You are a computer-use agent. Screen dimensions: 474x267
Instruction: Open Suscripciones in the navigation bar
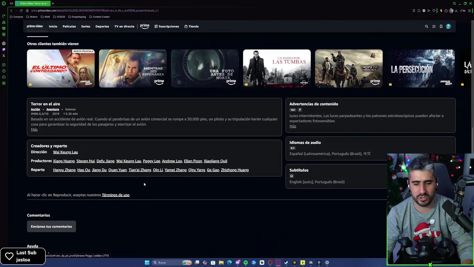tap(167, 26)
